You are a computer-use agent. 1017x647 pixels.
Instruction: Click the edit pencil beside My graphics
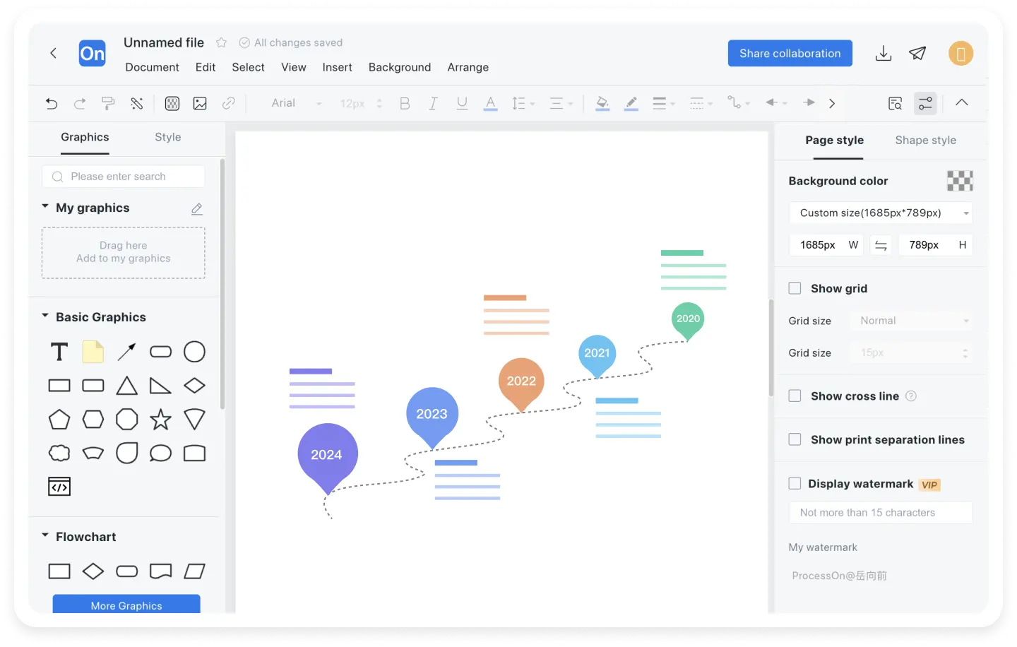click(x=197, y=208)
